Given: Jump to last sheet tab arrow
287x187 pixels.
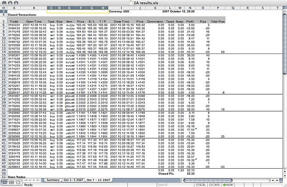Looking at the screenshot, I should 38,180.
